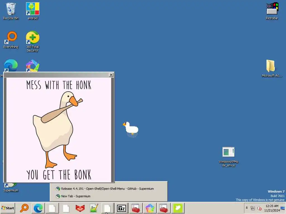The height and width of the screenshot is (214, 286).
Task: Click the Mess With The Honk meme image
Action: [x=59, y=130]
